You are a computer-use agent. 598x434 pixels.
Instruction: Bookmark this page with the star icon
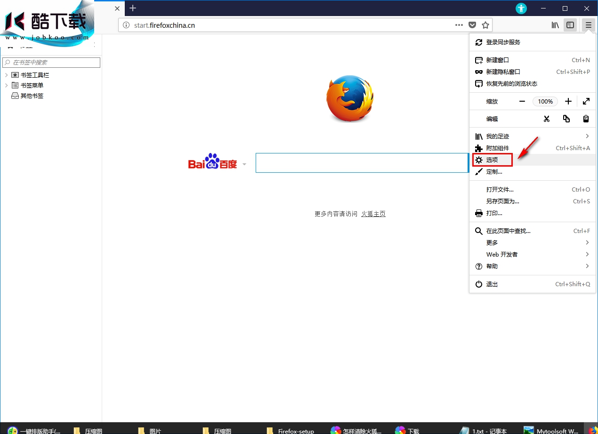pyautogui.click(x=485, y=25)
